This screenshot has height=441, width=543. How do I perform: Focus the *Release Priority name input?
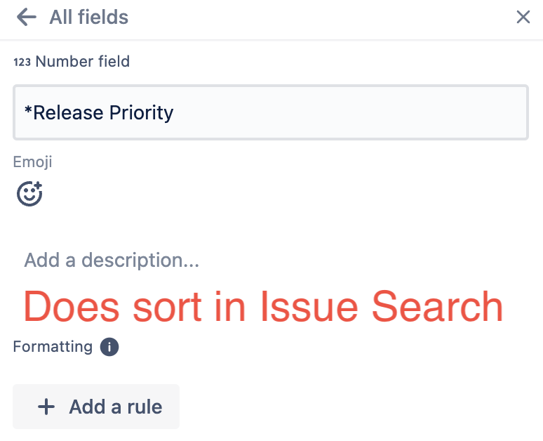[x=271, y=112]
